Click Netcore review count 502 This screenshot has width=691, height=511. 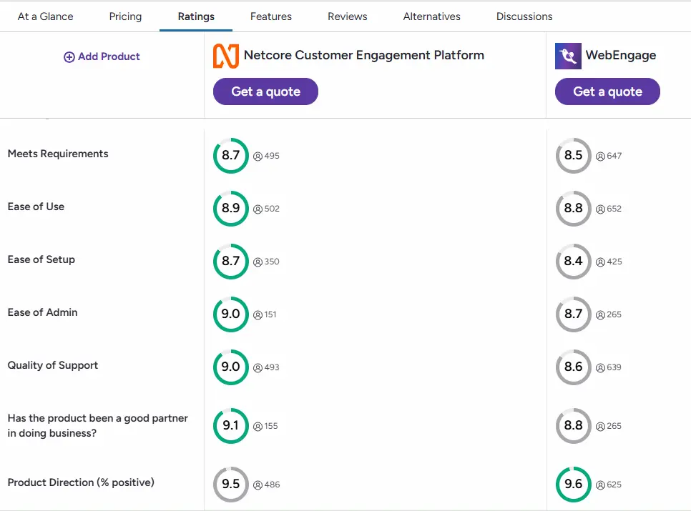[x=272, y=209]
